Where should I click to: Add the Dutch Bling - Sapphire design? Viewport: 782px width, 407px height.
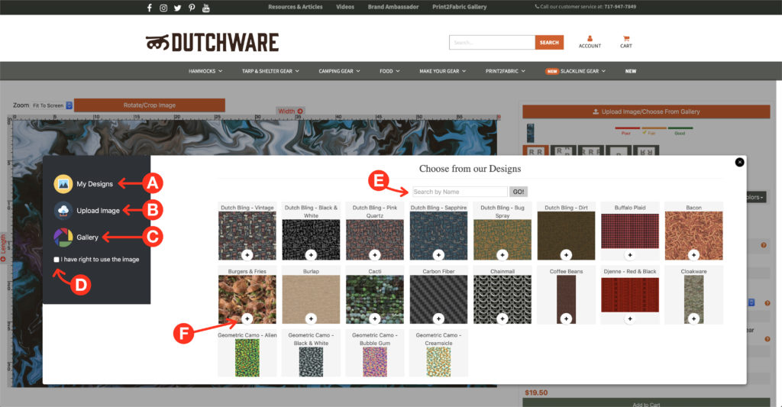pyautogui.click(x=438, y=255)
